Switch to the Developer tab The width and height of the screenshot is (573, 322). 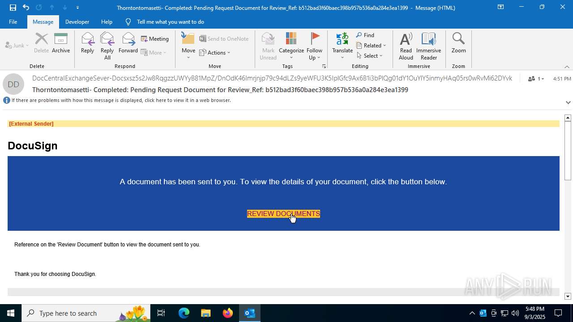pos(77,21)
